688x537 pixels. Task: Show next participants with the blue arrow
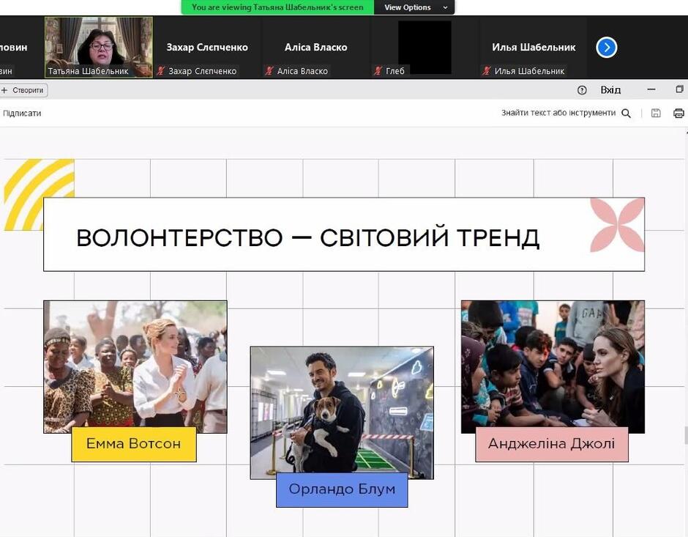[606, 48]
